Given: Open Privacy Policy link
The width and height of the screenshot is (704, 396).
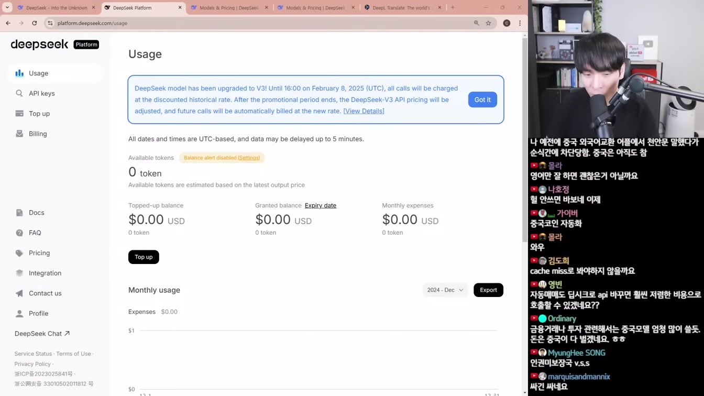Looking at the screenshot, I should (x=32, y=364).
